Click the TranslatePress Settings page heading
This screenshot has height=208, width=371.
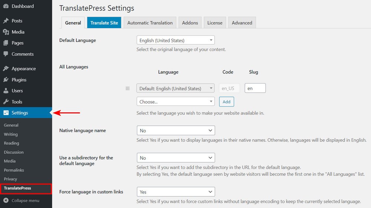coord(96,8)
